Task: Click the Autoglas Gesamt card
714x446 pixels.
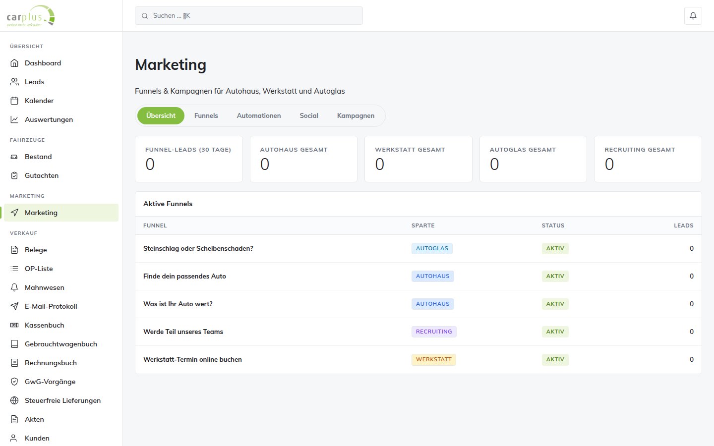Action: tap(533, 159)
